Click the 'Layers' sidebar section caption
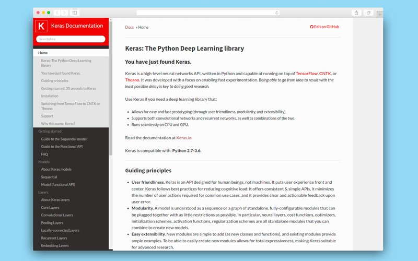Image resolution: width=418 pixels, height=261 pixels. (43, 192)
